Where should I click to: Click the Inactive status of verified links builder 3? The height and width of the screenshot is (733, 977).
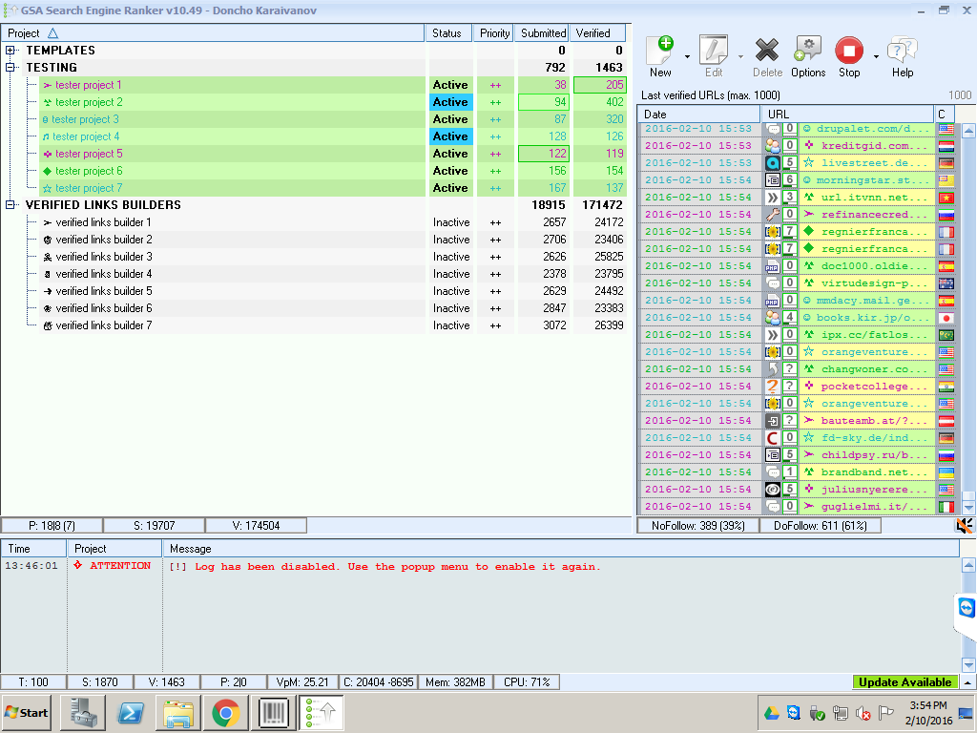(451, 257)
